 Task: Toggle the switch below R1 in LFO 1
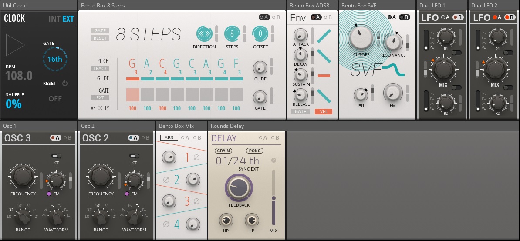tap(456, 53)
